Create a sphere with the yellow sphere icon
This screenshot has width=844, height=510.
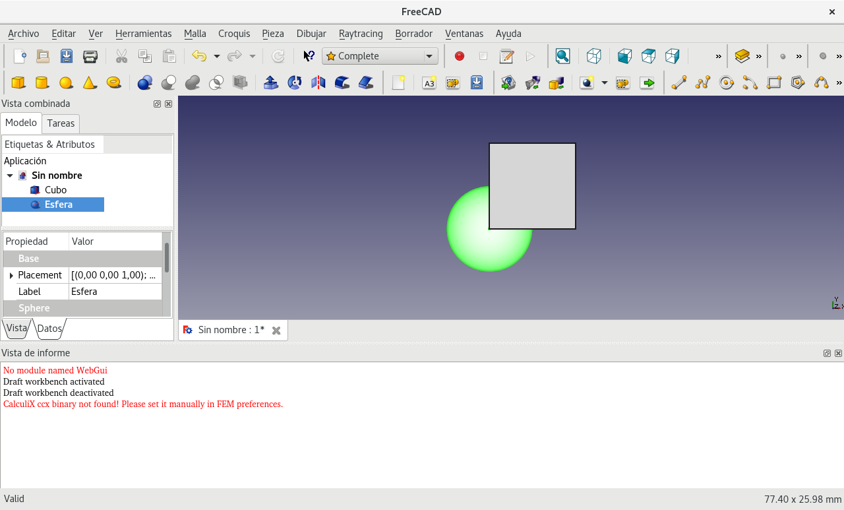66,82
